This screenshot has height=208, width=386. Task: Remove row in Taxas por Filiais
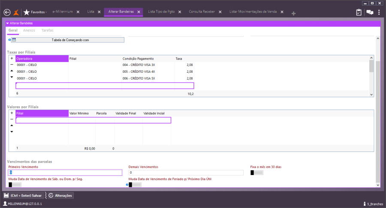(x=12, y=65)
